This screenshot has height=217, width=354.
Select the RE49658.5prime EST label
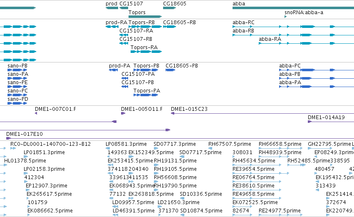(253, 195)
